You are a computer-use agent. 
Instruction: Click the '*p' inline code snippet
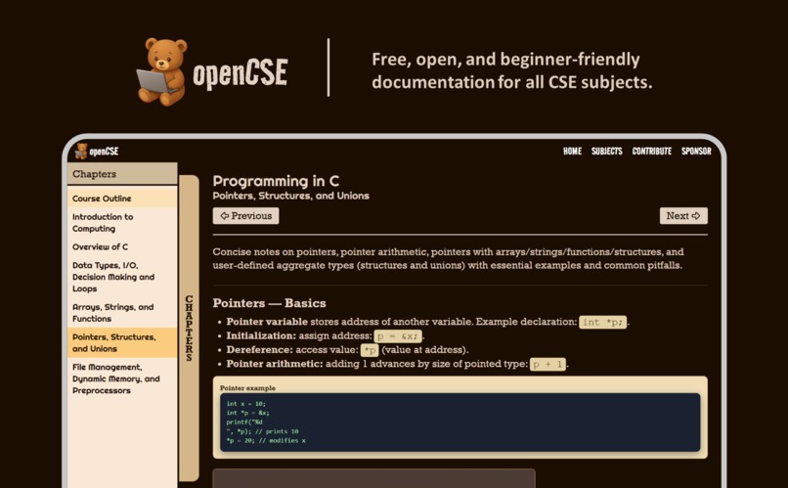point(370,350)
